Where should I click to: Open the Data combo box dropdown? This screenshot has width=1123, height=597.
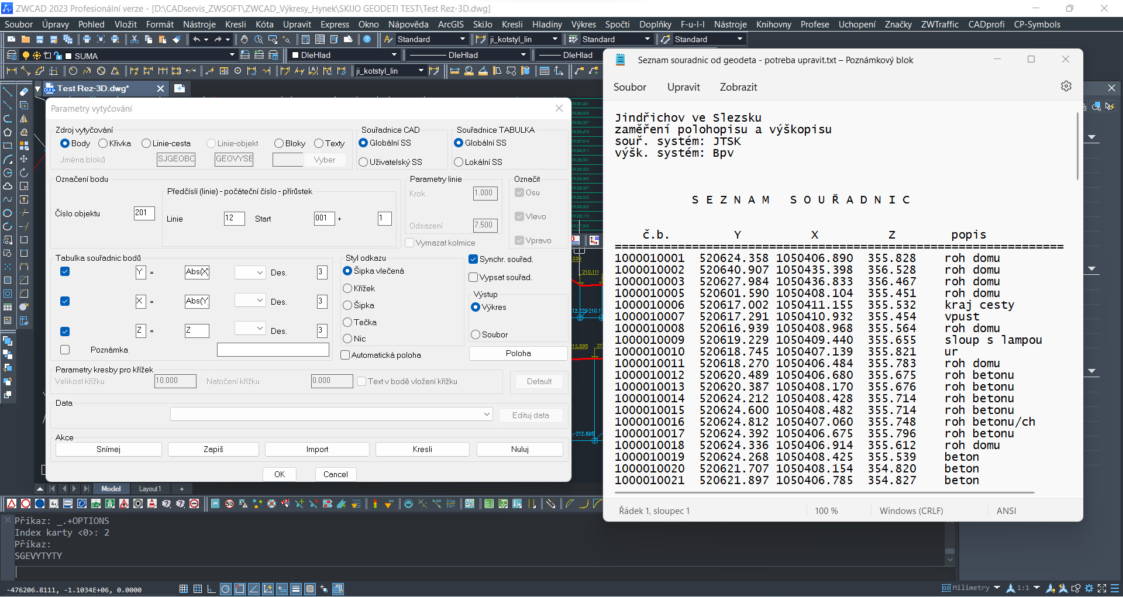pos(486,414)
